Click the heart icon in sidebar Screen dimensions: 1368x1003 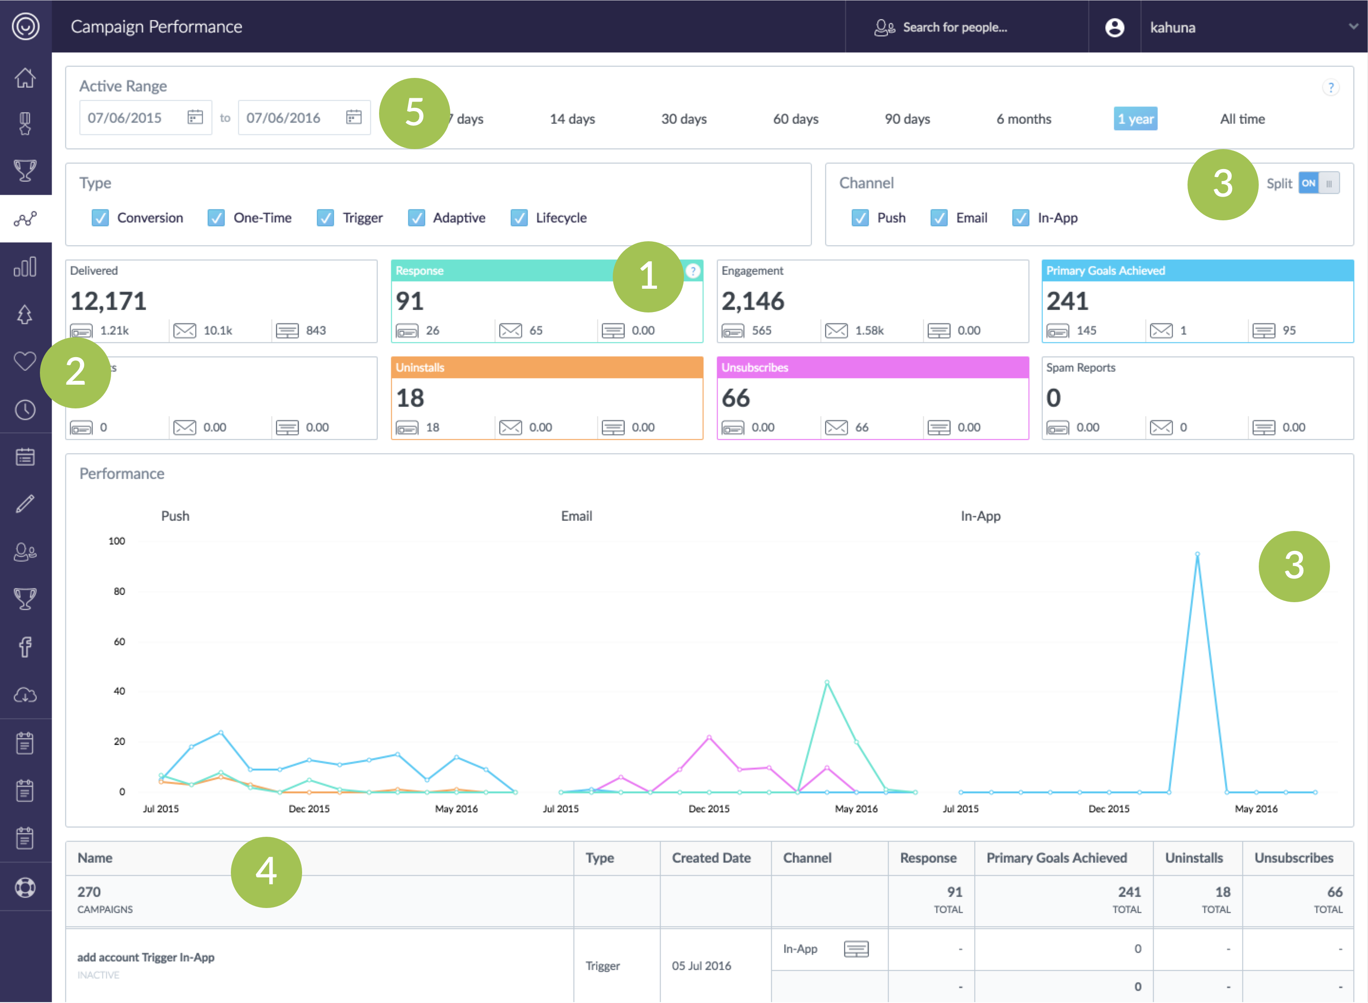click(x=25, y=361)
